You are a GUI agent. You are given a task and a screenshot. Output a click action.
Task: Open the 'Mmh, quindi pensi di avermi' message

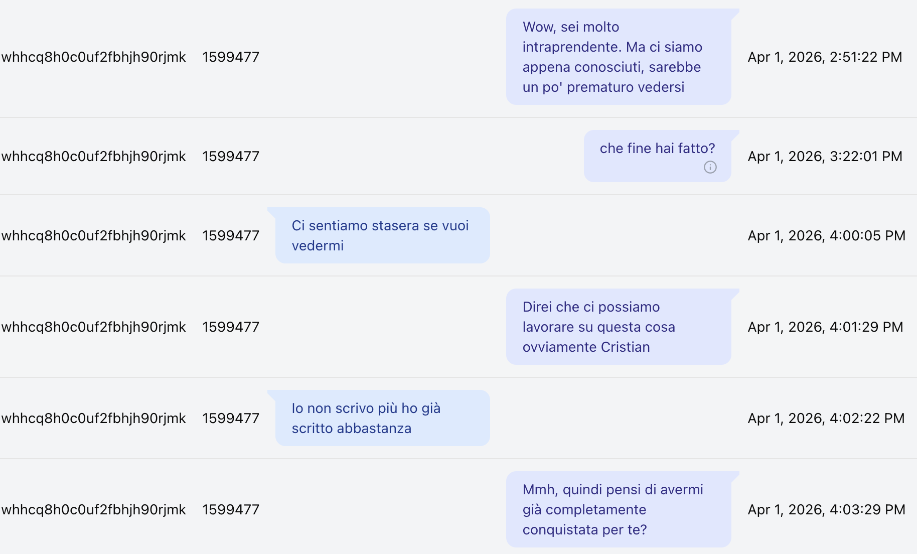[x=619, y=509]
